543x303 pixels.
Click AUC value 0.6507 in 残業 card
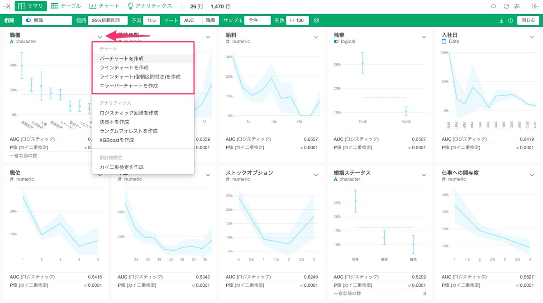coord(418,139)
